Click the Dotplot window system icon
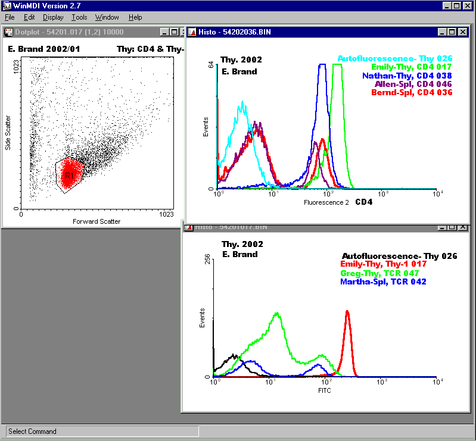Screen dimensions: 476x441 coord(9,32)
